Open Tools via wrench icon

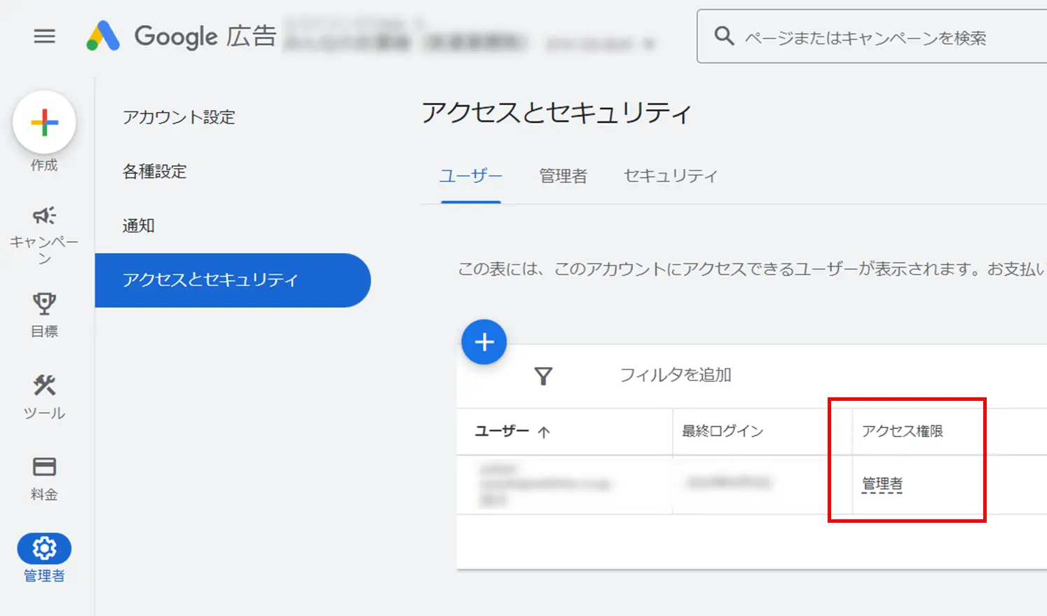[44, 385]
